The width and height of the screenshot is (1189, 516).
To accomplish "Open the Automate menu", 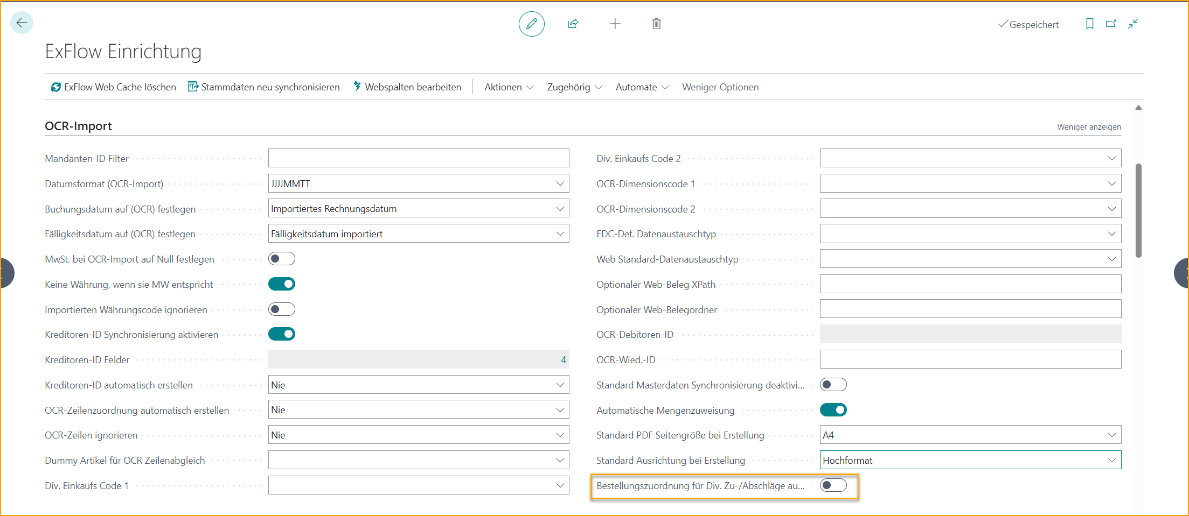I will [x=642, y=87].
